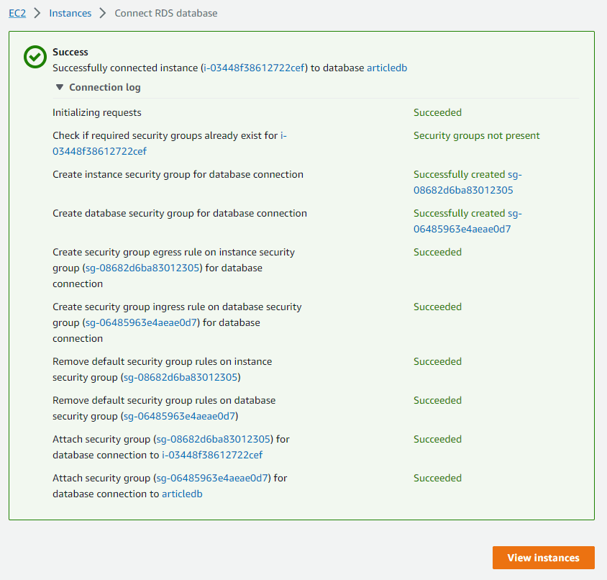This screenshot has height=580, width=607.
Task: Click the breadcrumb chevron after EC2
Action: coord(37,13)
